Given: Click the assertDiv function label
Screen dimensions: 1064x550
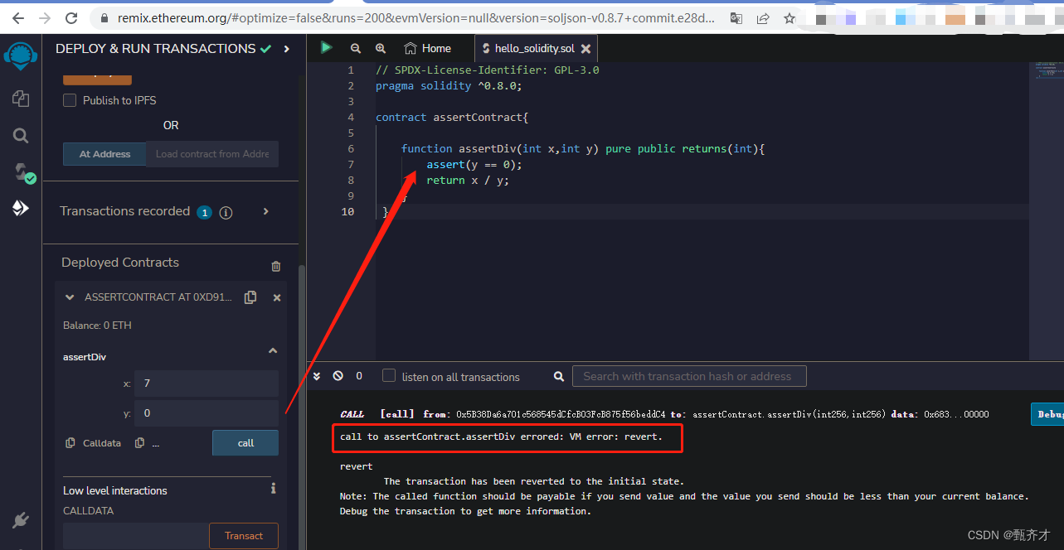Looking at the screenshot, I should point(85,357).
